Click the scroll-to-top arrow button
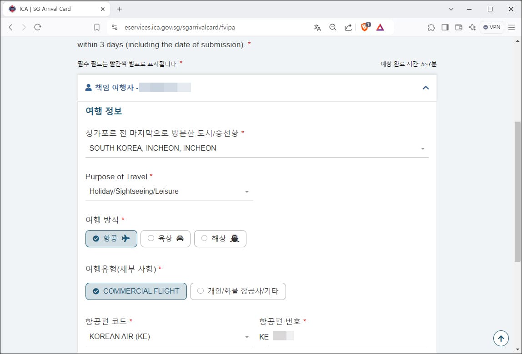Screen dimensions: 522x354 tap(501, 339)
